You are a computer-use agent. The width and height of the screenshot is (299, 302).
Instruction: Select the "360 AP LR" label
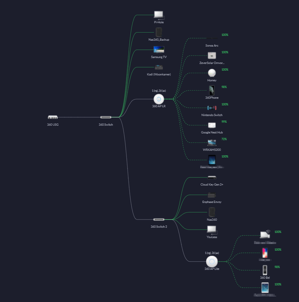click(x=159, y=106)
